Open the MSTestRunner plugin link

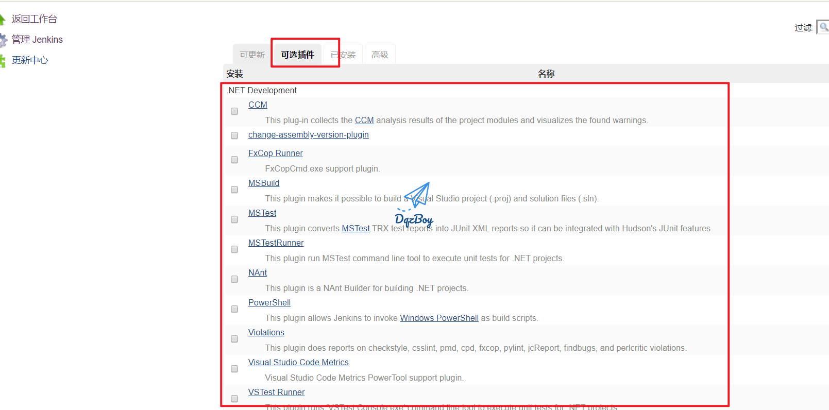(276, 243)
